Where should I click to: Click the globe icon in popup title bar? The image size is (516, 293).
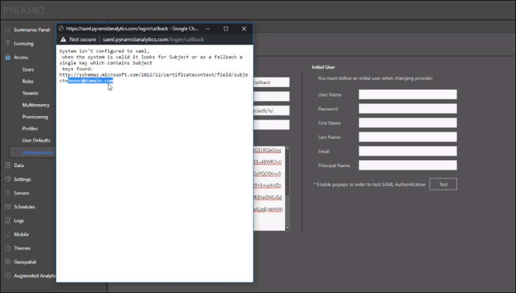pyautogui.click(x=61, y=29)
